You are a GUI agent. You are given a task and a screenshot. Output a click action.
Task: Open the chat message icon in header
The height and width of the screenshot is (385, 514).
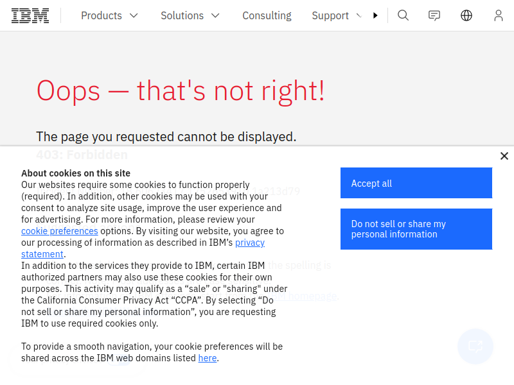click(434, 15)
